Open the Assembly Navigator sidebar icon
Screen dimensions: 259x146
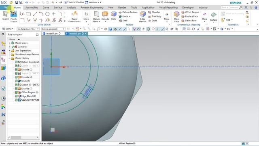pyautogui.click(x=3, y=44)
